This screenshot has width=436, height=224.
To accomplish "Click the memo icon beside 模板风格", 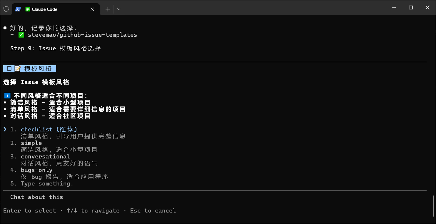I will point(18,69).
